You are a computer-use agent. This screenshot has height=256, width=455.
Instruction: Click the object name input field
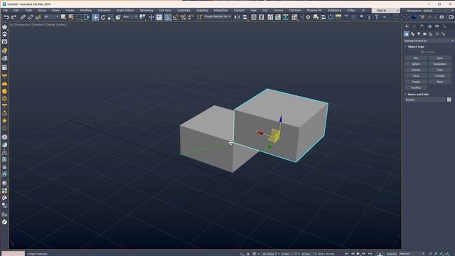click(x=425, y=100)
